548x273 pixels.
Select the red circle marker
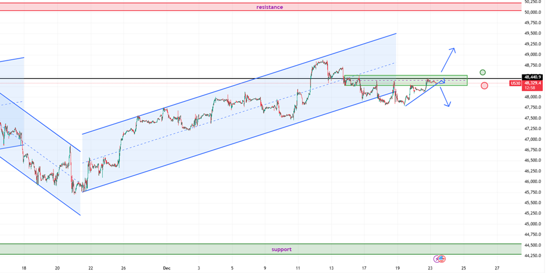tap(484, 86)
